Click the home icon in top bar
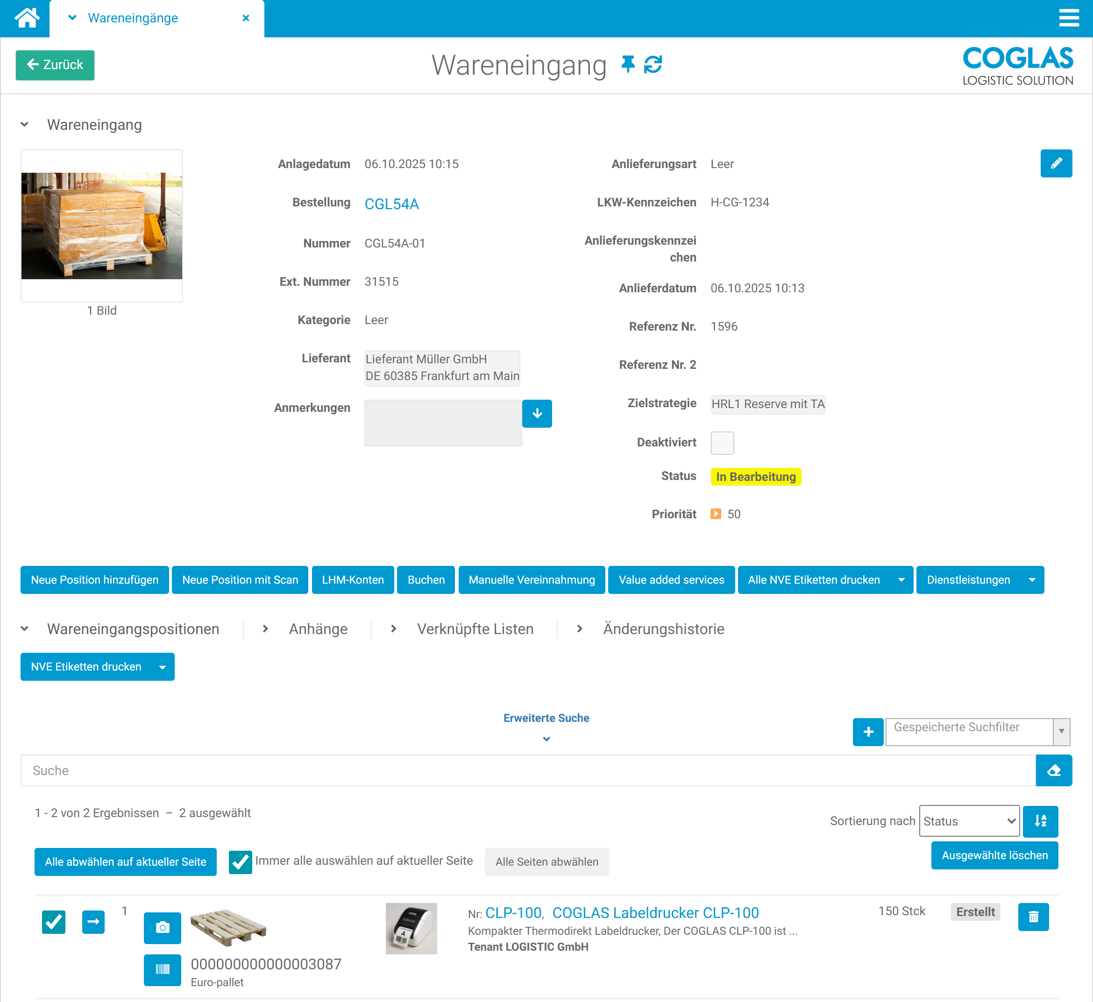1093x1002 pixels. pyautogui.click(x=26, y=18)
